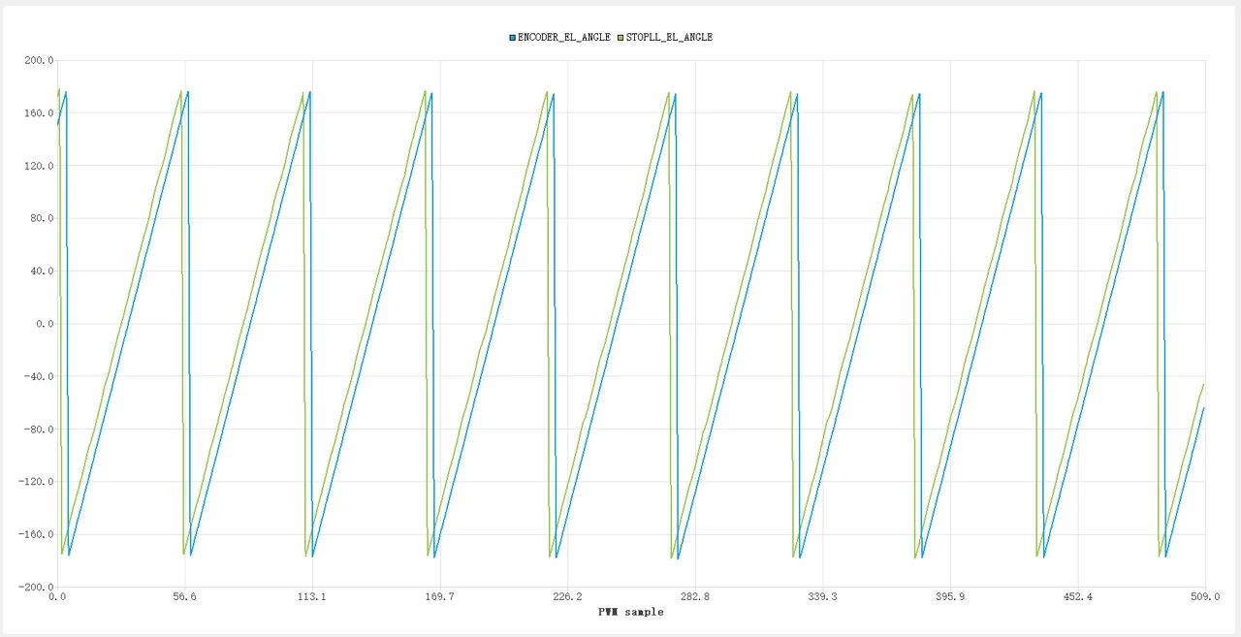This screenshot has height=637, width=1241.
Task: Click the 120.0 tick label
Action: [40, 166]
